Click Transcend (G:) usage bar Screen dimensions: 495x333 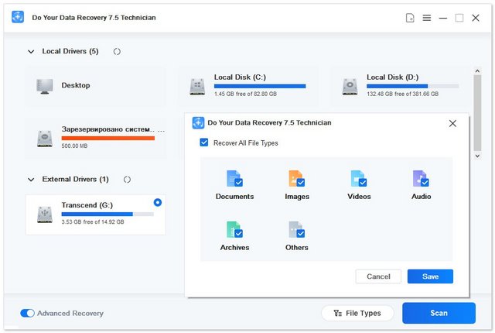[x=108, y=215]
